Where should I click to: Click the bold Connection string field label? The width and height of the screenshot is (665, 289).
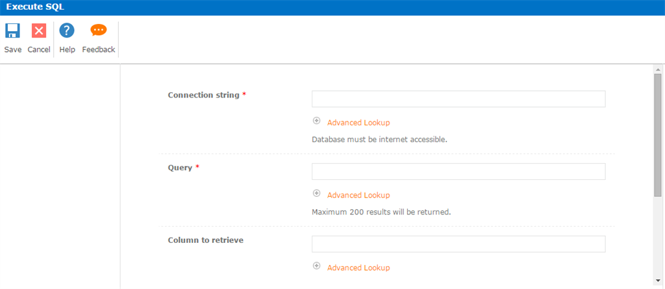(203, 95)
